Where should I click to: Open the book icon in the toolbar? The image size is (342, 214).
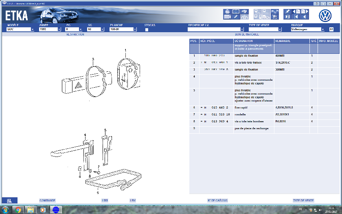click(x=236, y=11)
